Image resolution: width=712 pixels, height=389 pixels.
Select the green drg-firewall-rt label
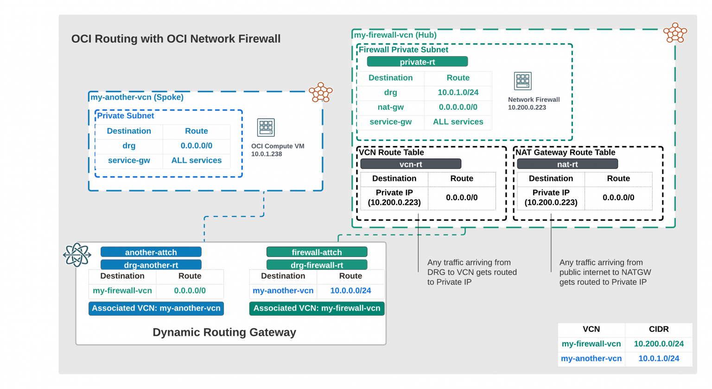point(317,265)
